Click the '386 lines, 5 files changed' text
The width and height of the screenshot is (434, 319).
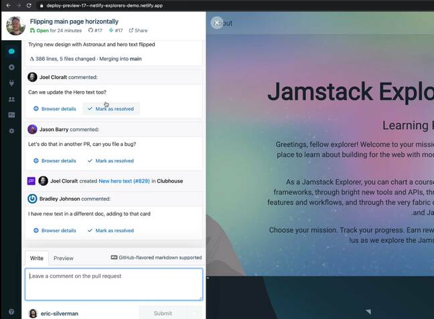[66, 59]
